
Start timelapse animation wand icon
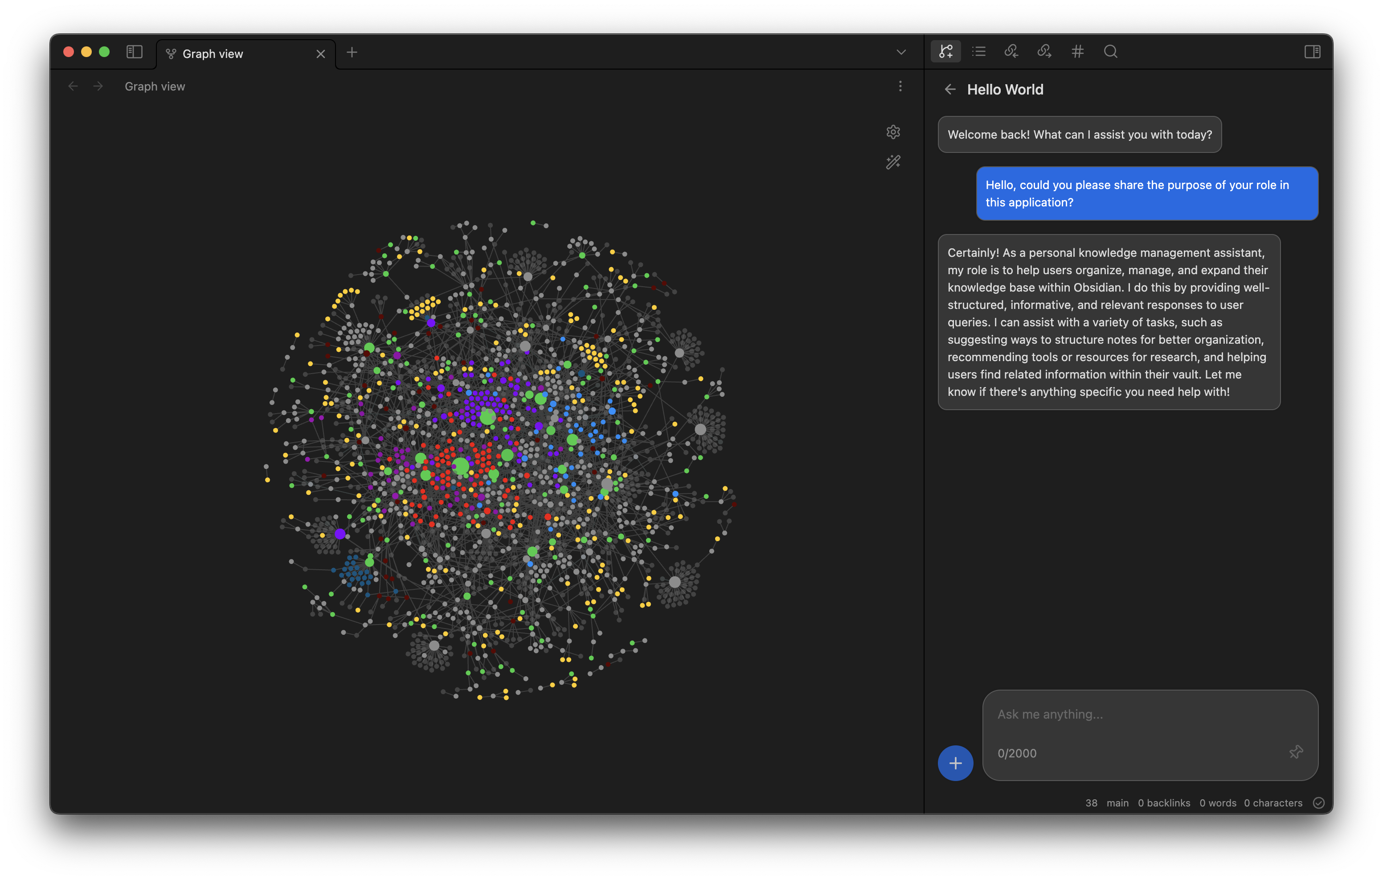893,162
